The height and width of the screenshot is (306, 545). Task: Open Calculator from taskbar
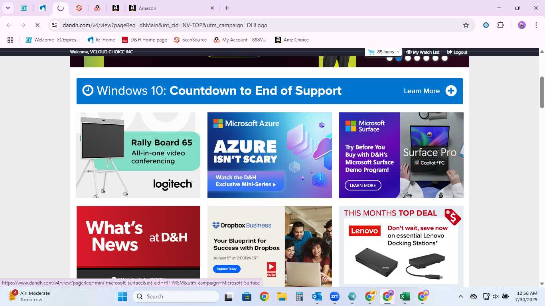coord(300,296)
